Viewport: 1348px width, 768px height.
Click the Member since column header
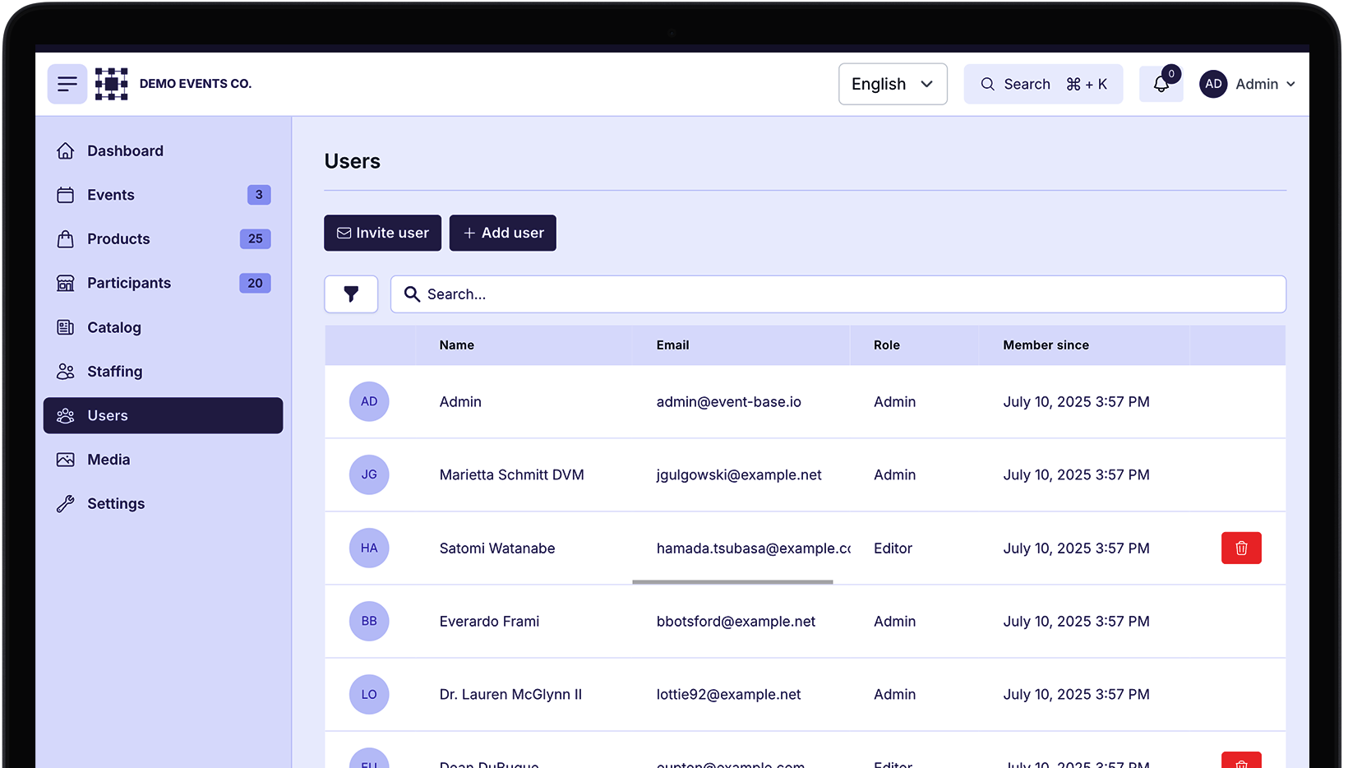coord(1046,345)
